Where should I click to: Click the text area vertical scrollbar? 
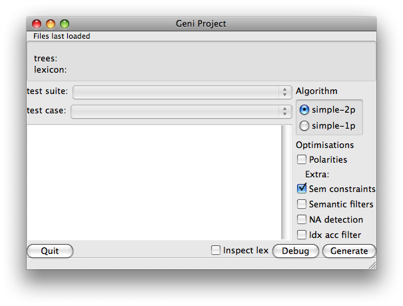point(286,182)
